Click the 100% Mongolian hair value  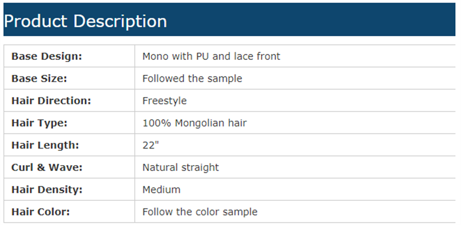coord(194,123)
